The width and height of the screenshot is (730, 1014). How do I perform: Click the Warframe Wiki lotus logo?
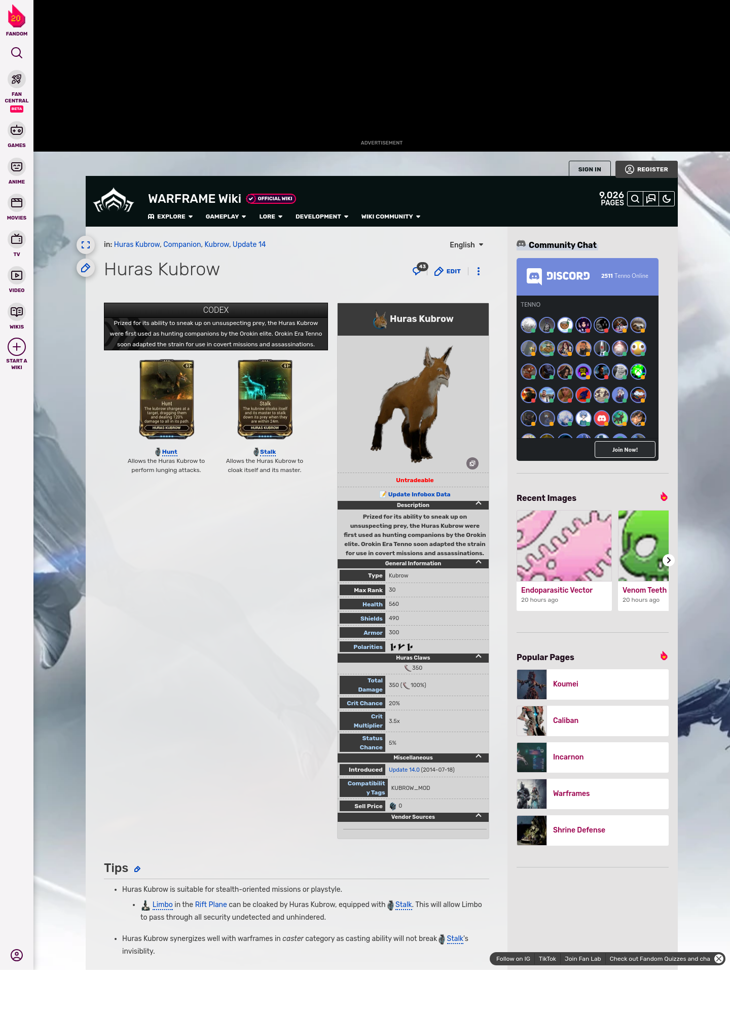114,201
